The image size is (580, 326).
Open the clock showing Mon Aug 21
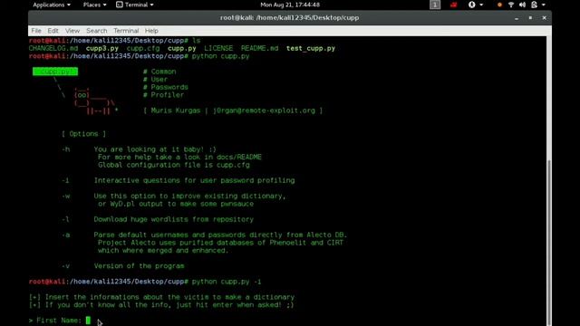point(290,5)
